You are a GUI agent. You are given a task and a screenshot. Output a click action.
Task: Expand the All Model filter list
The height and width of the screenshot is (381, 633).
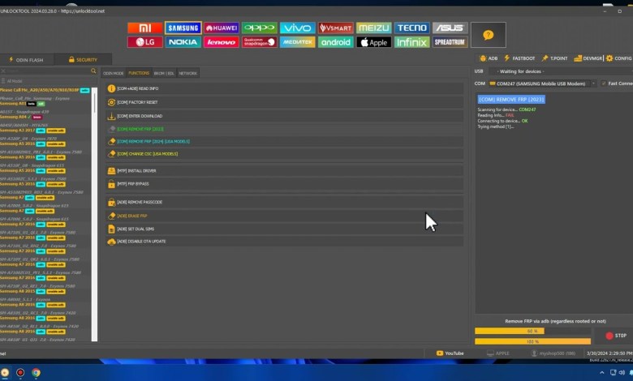pyautogui.click(x=12, y=81)
